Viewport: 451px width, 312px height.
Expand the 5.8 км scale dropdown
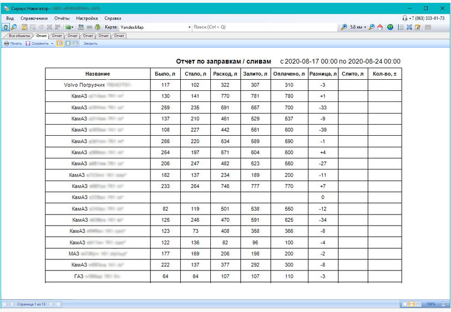click(365, 27)
